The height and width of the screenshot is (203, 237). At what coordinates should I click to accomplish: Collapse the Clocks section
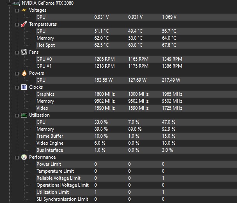coord(17,87)
